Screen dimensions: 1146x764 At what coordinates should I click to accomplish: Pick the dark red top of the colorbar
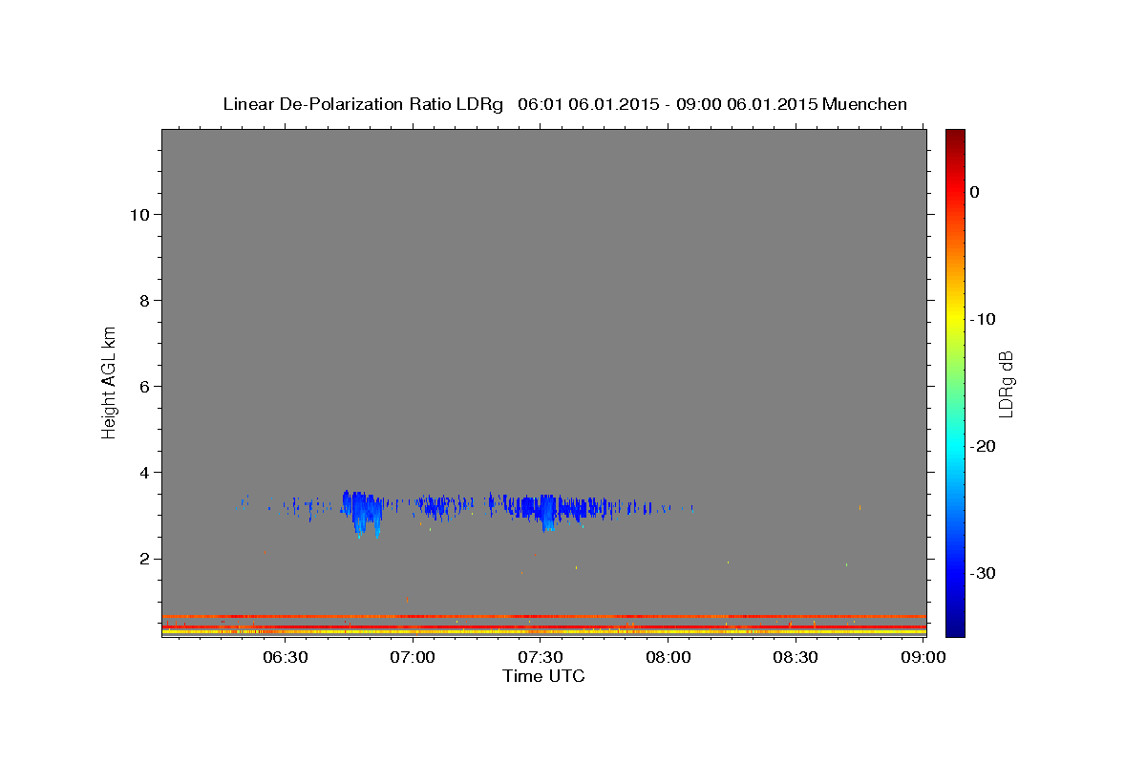click(x=955, y=136)
